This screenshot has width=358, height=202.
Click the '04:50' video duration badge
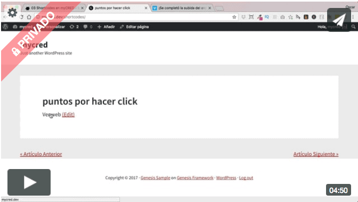coord(338,190)
